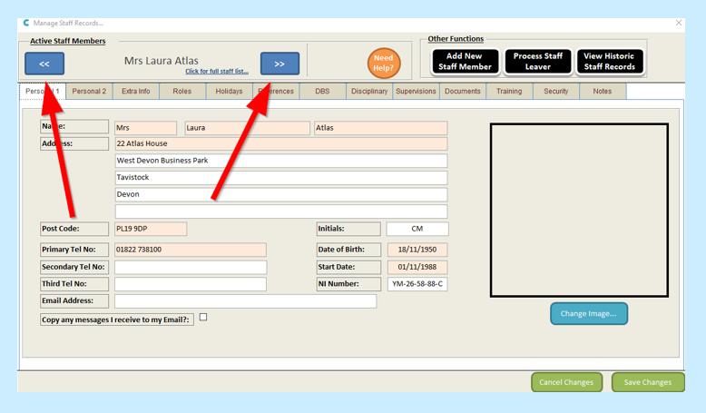Save Changes to the staff record

point(648,382)
